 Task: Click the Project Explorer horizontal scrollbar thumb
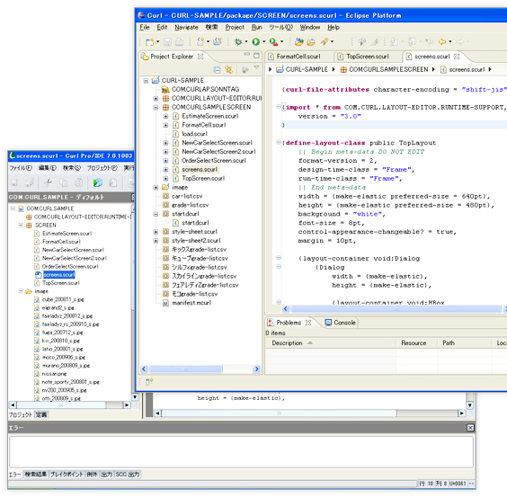(x=186, y=369)
